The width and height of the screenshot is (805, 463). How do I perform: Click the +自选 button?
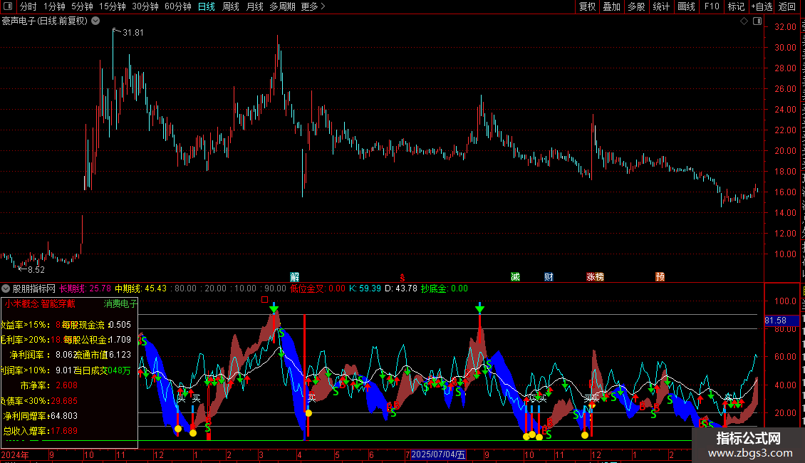[762, 7]
